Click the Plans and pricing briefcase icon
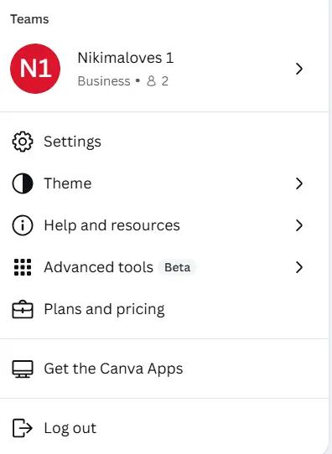 click(23, 309)
